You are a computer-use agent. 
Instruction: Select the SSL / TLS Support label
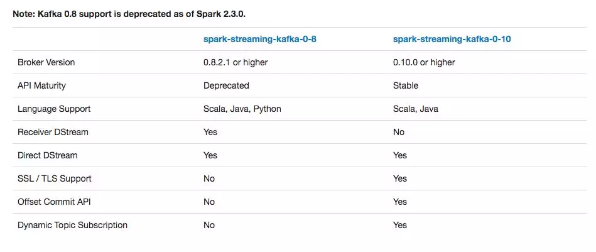pyautogui.click(x=54, y=178)
